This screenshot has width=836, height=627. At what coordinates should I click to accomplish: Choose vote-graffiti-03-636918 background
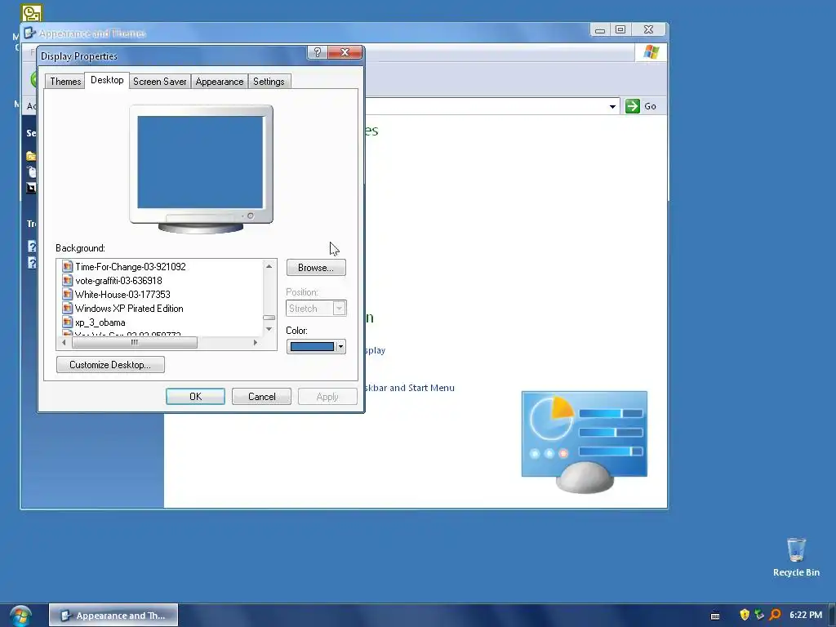(118, 281)
